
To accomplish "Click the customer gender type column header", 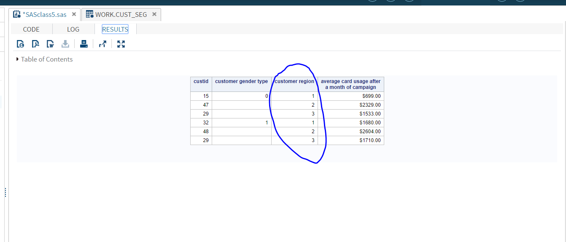I will pyautogui.click(x=242, y=84).
